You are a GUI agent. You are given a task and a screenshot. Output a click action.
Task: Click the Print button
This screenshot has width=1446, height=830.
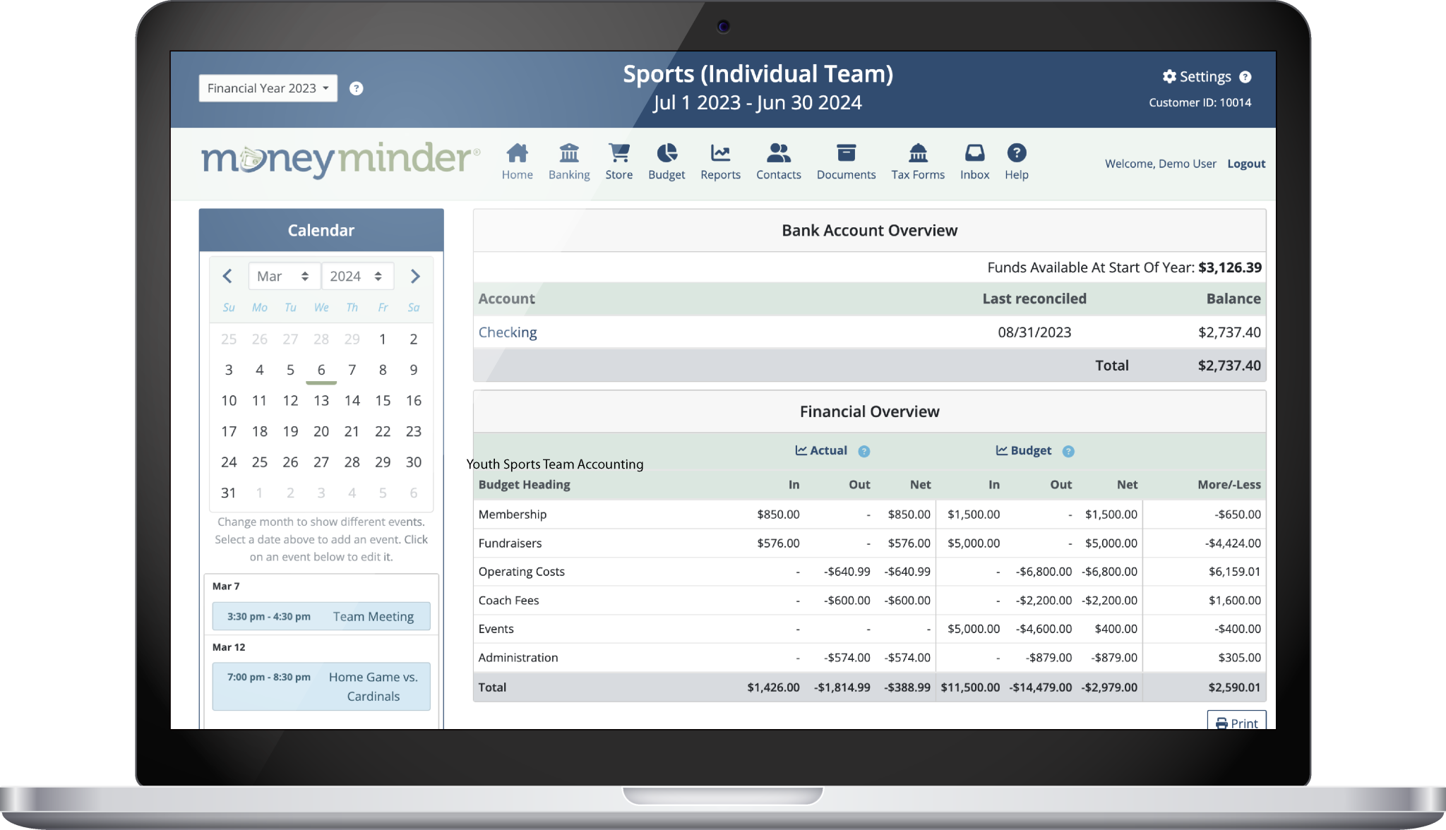coord(1236,723)
